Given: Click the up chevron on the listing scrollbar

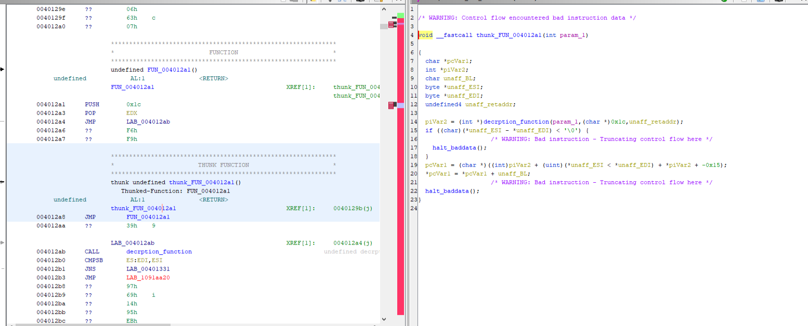Looking at the screenshot, I should pyautogui.click(x=384, y=9).
